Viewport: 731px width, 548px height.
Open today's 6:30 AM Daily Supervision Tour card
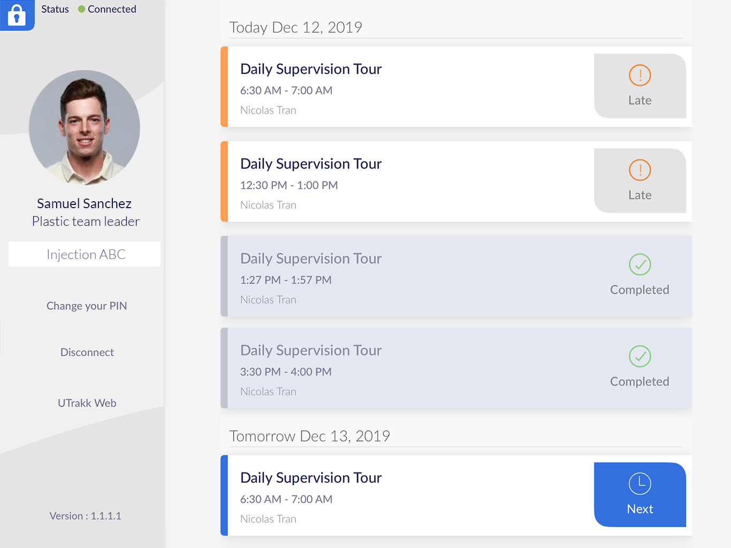(456, 87)
